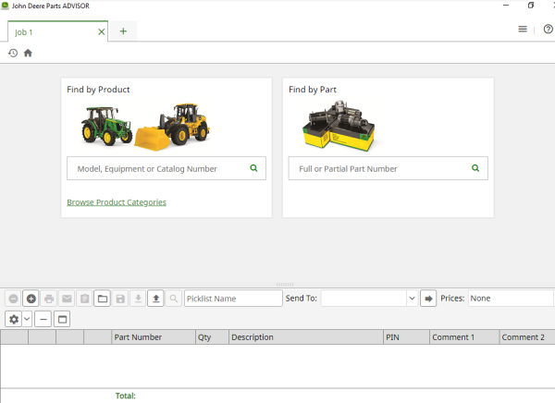Viewport: 555px width, 403px height.
Task: Click the Send To arrow button
Action: click(428, 299)
